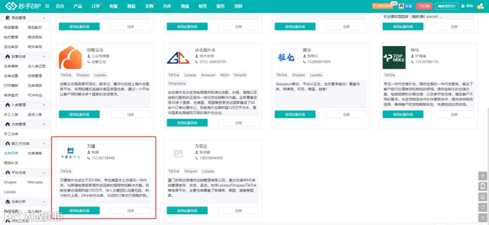Open 包材管理 in the sidebar
The width and height of the screenshot is (489, 225).
[11, 37]
